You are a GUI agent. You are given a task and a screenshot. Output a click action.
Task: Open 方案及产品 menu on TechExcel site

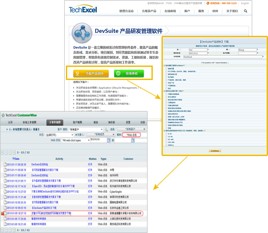149,11
